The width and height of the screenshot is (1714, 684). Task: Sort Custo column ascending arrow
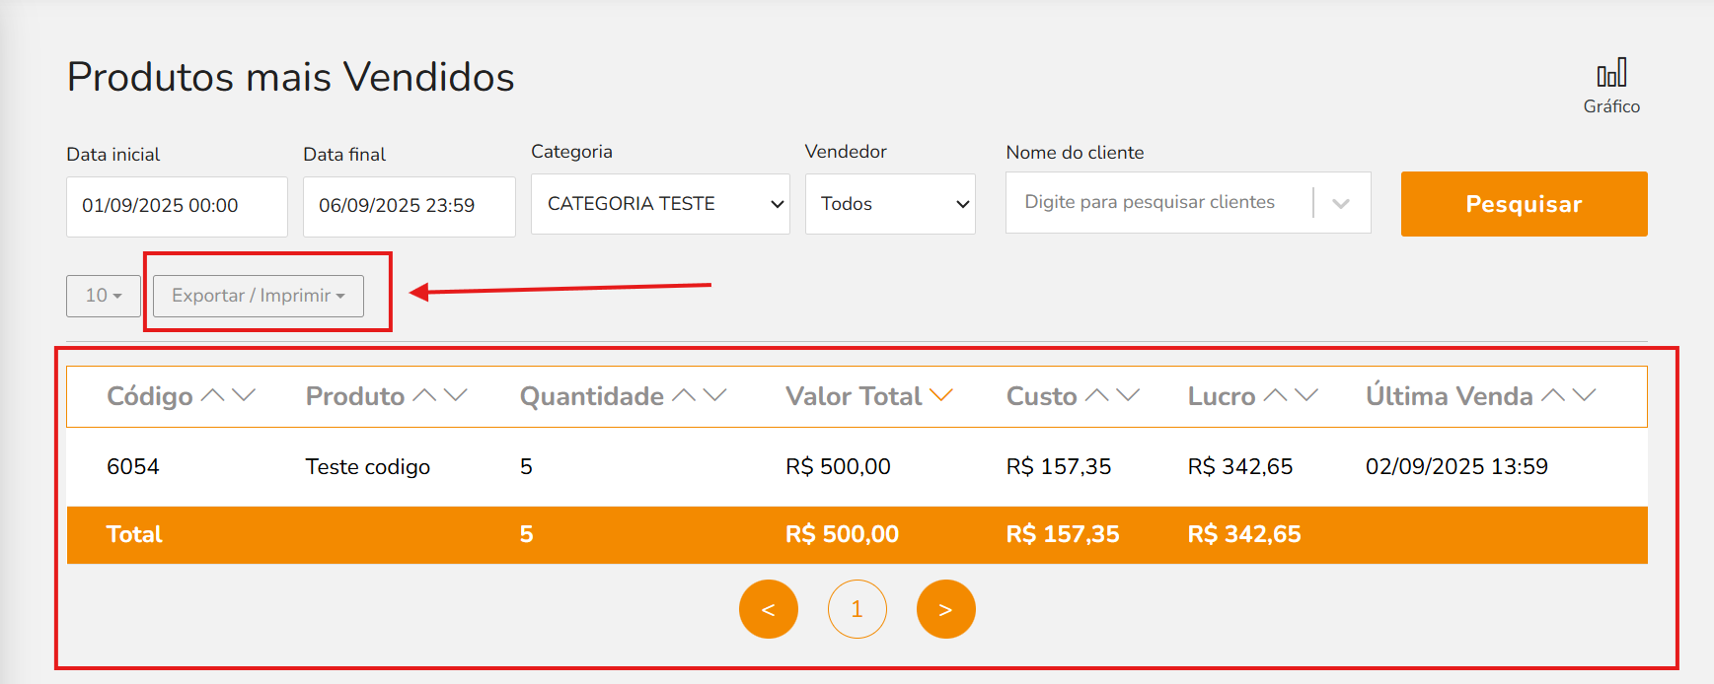coord(1096,395)
